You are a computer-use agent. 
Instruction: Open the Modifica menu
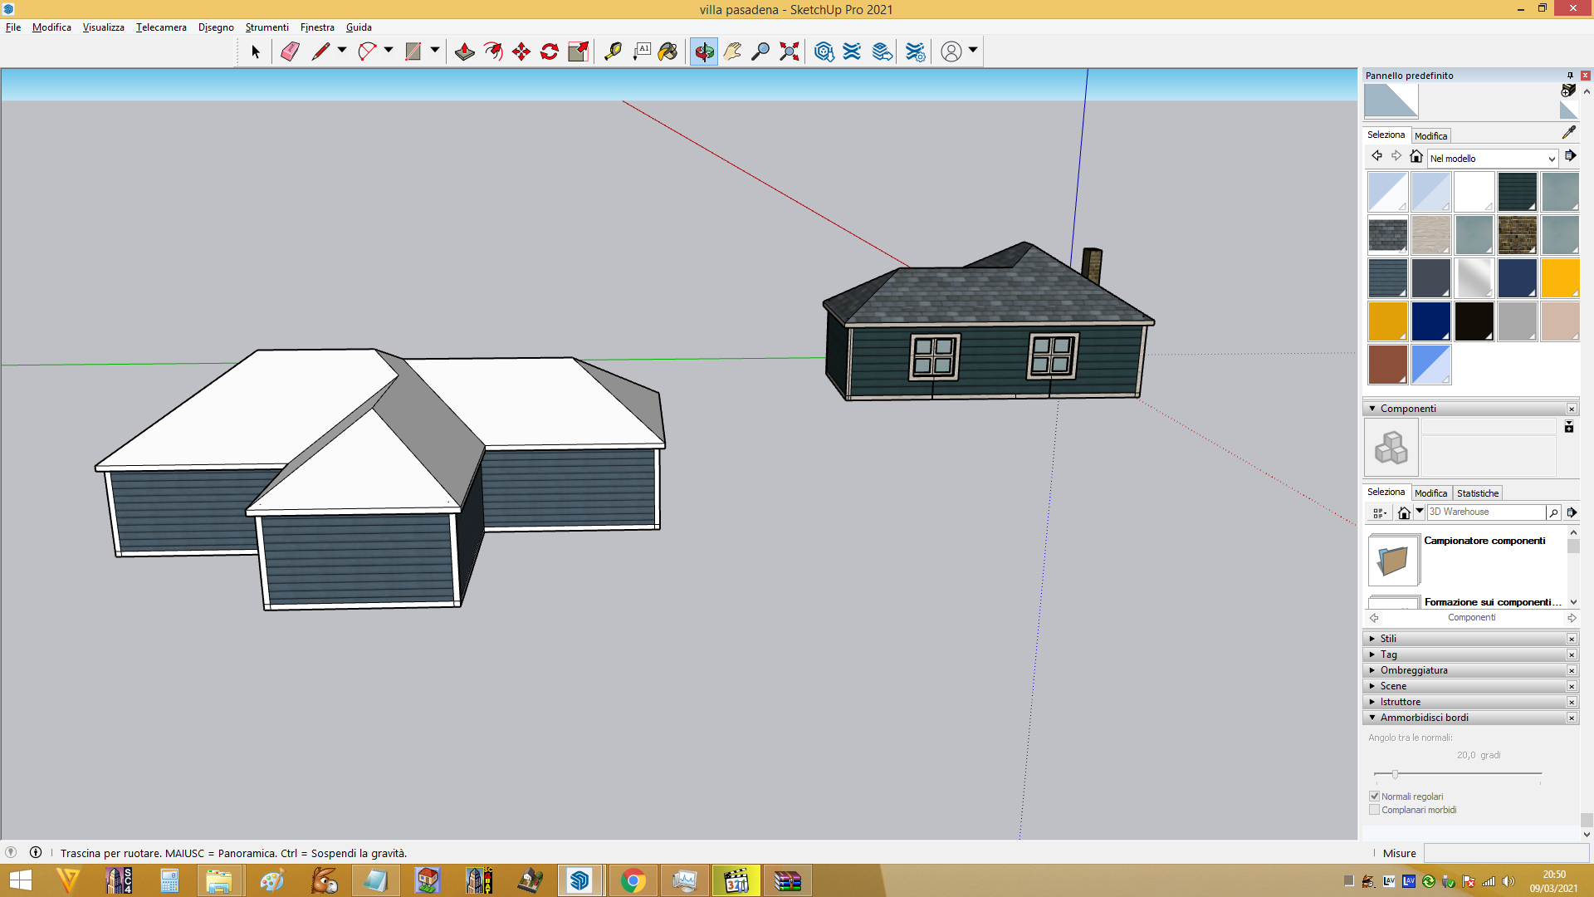pyautogui.click(x=51, y=27)
